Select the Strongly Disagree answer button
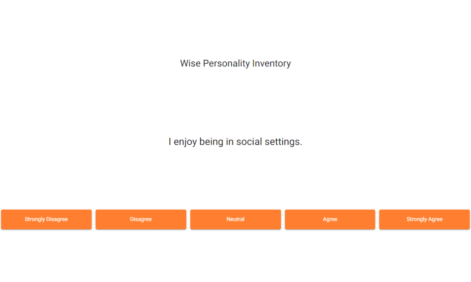The width and height of the screenshot is (471, 282). point(46,219)
